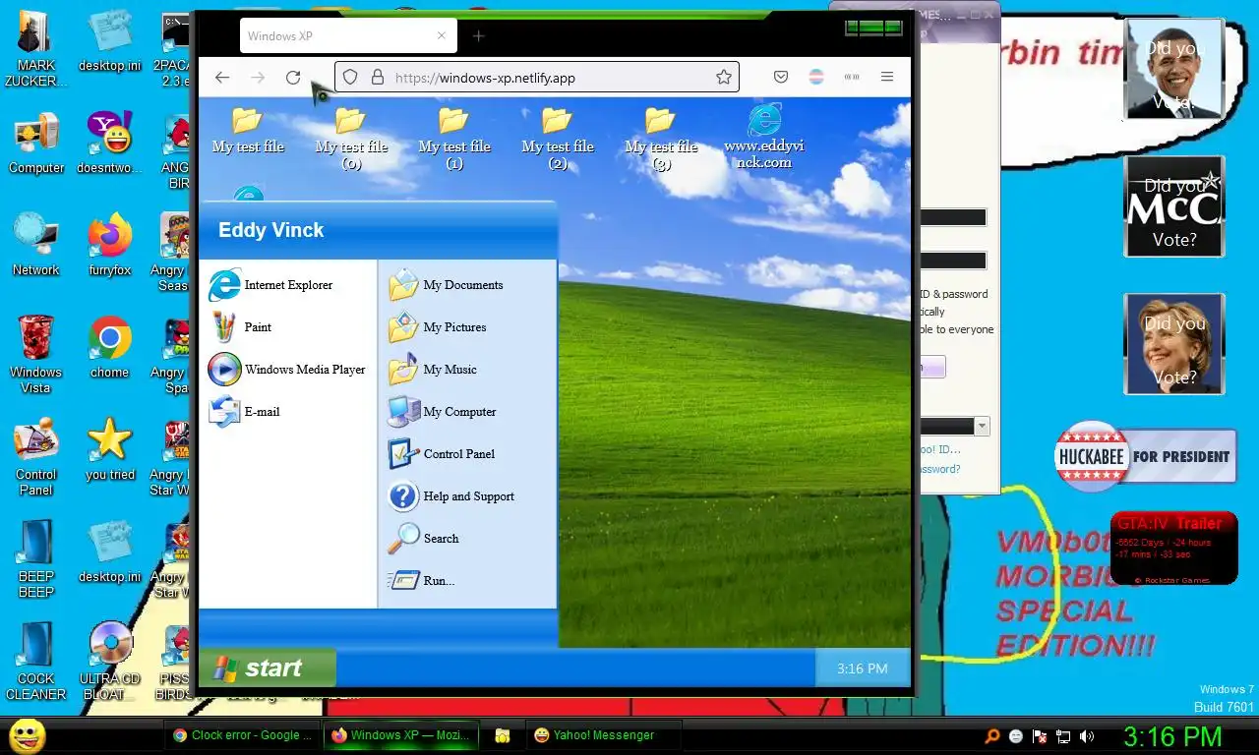Open Internet Explorer in XP start menu
Viewport: 1259px width, 755px height.
(271, 285)
